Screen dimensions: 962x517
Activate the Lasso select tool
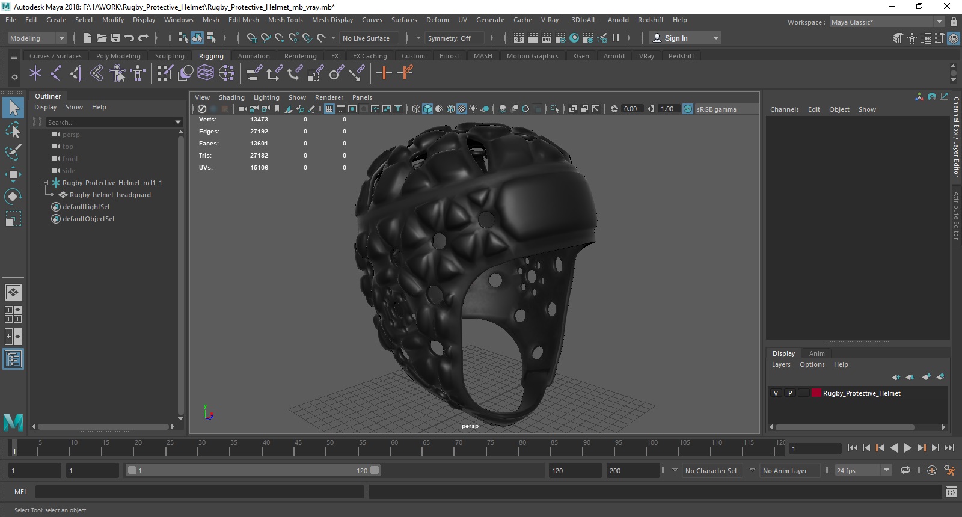click(13, 130)
